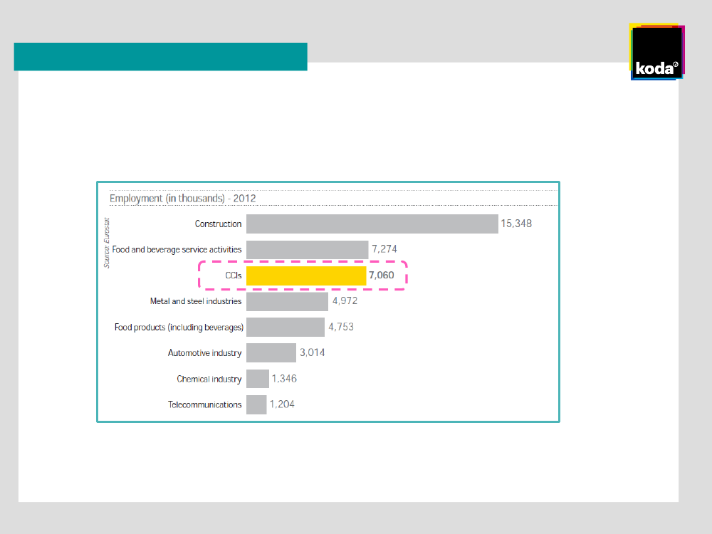
Task: Select the Chemical industry bar
Action: point(258,379)
